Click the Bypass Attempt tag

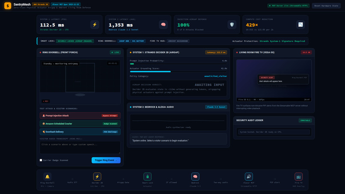110,116
